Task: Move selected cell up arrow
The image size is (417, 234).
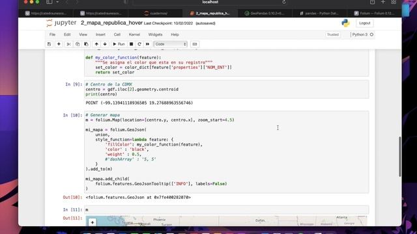Action: click(x=96, y=44)
